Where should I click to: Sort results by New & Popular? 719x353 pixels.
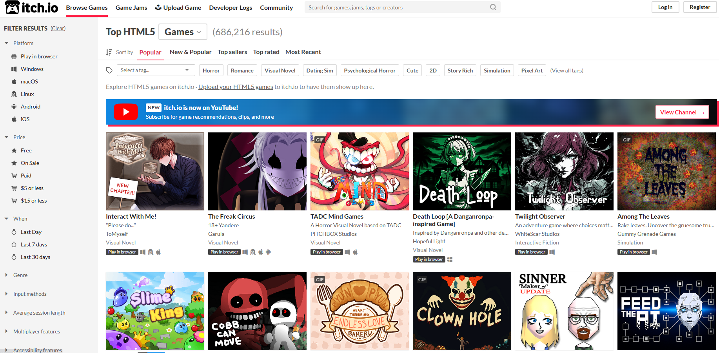pos(191,52)
